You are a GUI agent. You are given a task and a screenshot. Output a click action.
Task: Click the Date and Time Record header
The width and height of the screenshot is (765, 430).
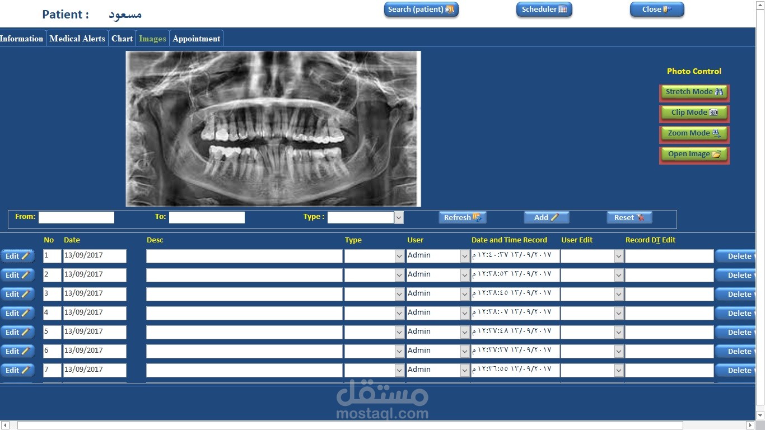[x=509, y=240]
